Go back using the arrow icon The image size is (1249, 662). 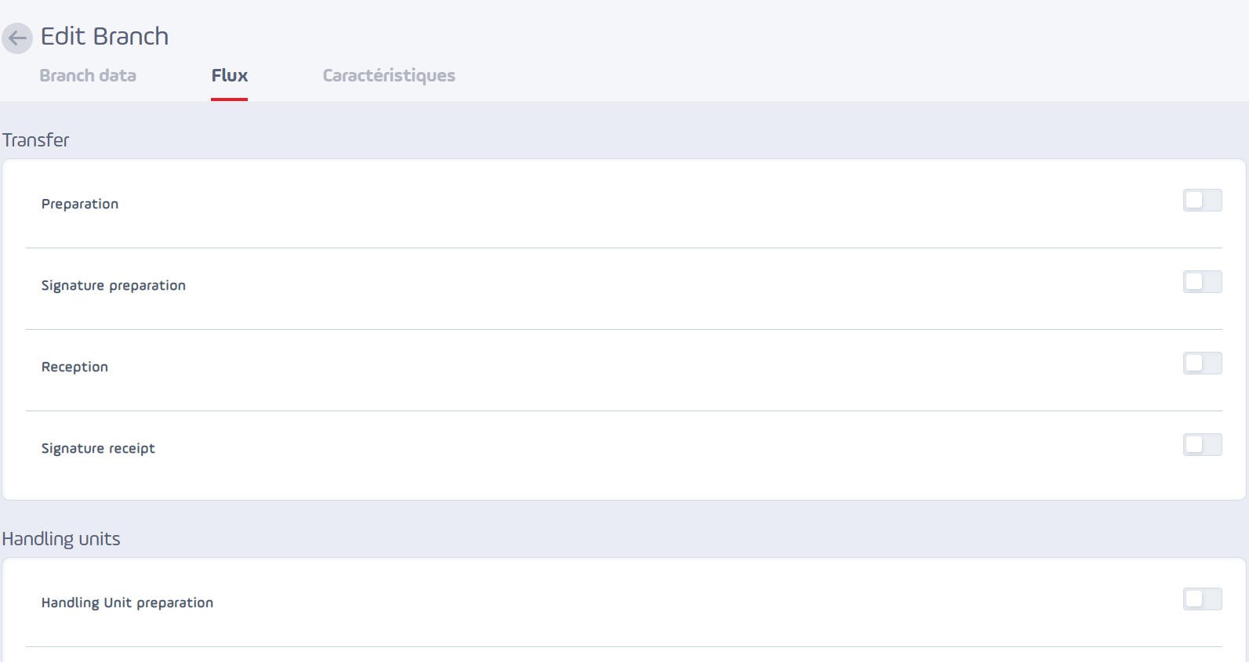16,38
